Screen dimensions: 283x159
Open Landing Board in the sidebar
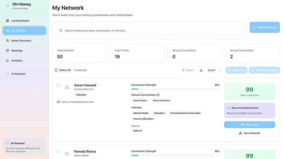(x=24, y=21)
